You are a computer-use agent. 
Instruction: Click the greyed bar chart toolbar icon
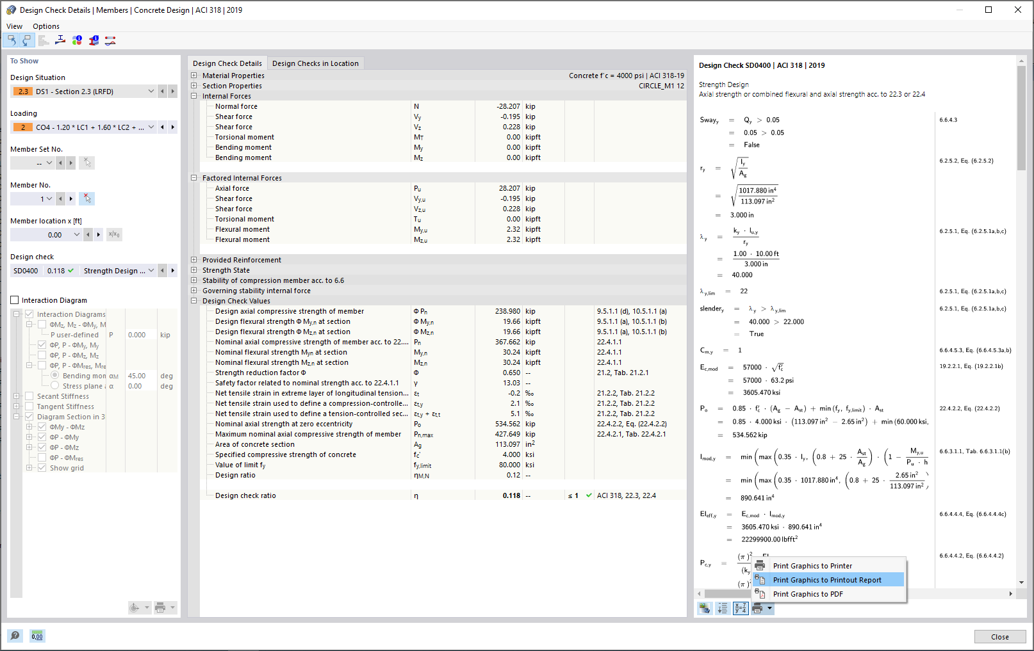44,40
